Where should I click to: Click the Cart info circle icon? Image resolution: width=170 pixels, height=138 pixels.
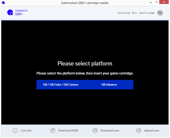(15, 130)
